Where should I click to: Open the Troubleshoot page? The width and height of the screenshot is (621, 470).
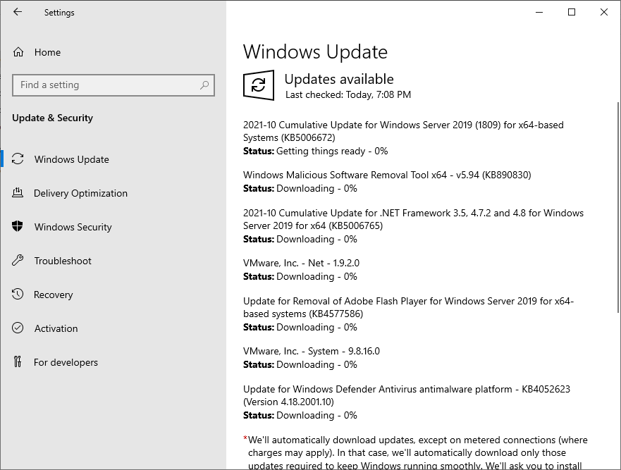click(63, 261)
